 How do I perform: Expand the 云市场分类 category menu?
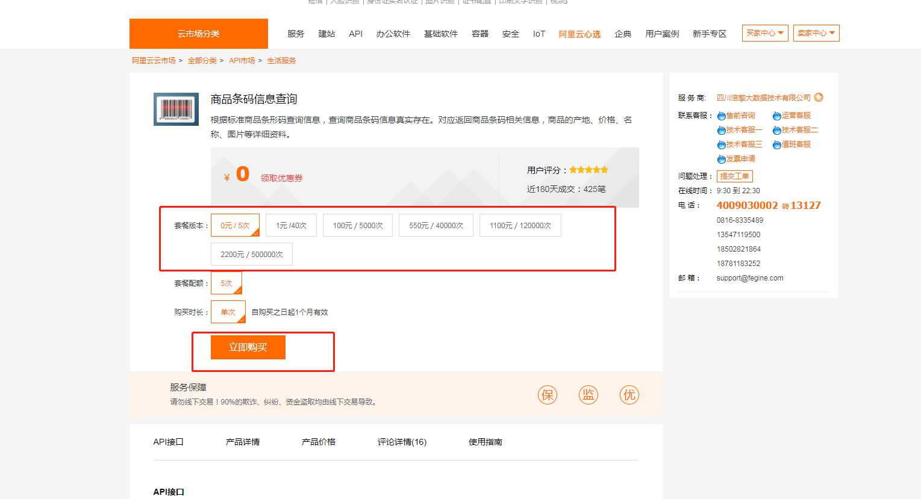[x=199, y=34]
